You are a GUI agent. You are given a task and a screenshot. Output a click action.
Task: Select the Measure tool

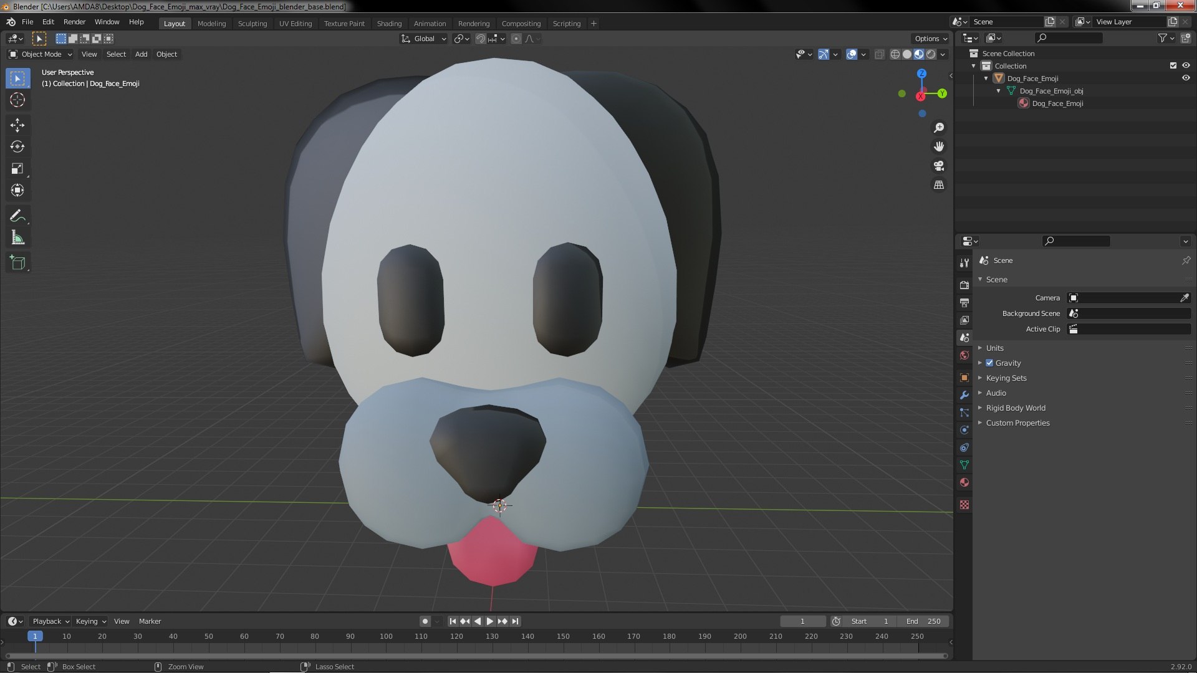pyautogui.click(x=17, y=238)
